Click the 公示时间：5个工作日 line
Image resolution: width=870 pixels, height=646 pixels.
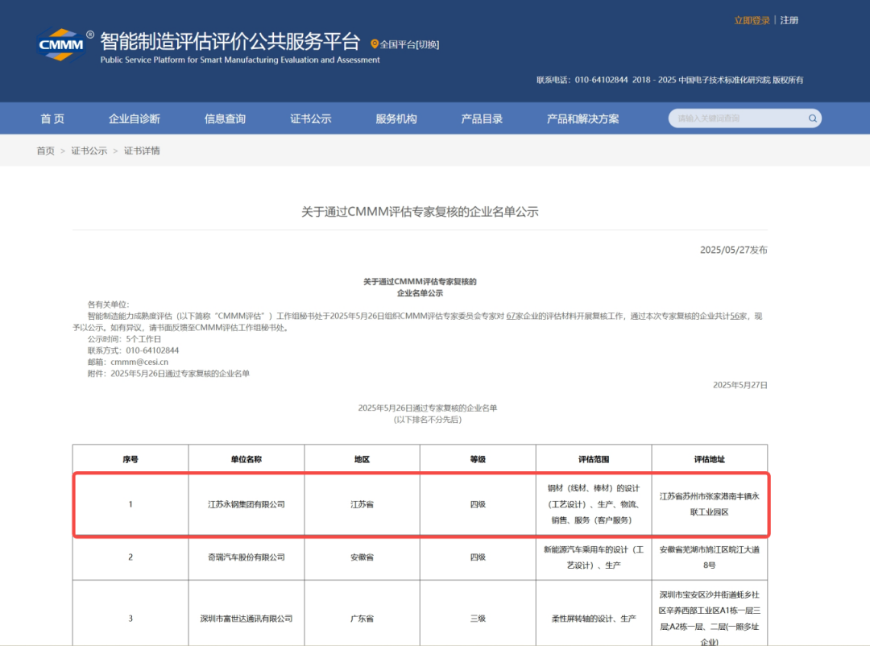(x=124, y=339)
